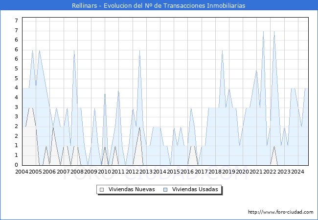Click the Viviendas Usadas legend swatch
Screen dimensions: 318x220
165,190
